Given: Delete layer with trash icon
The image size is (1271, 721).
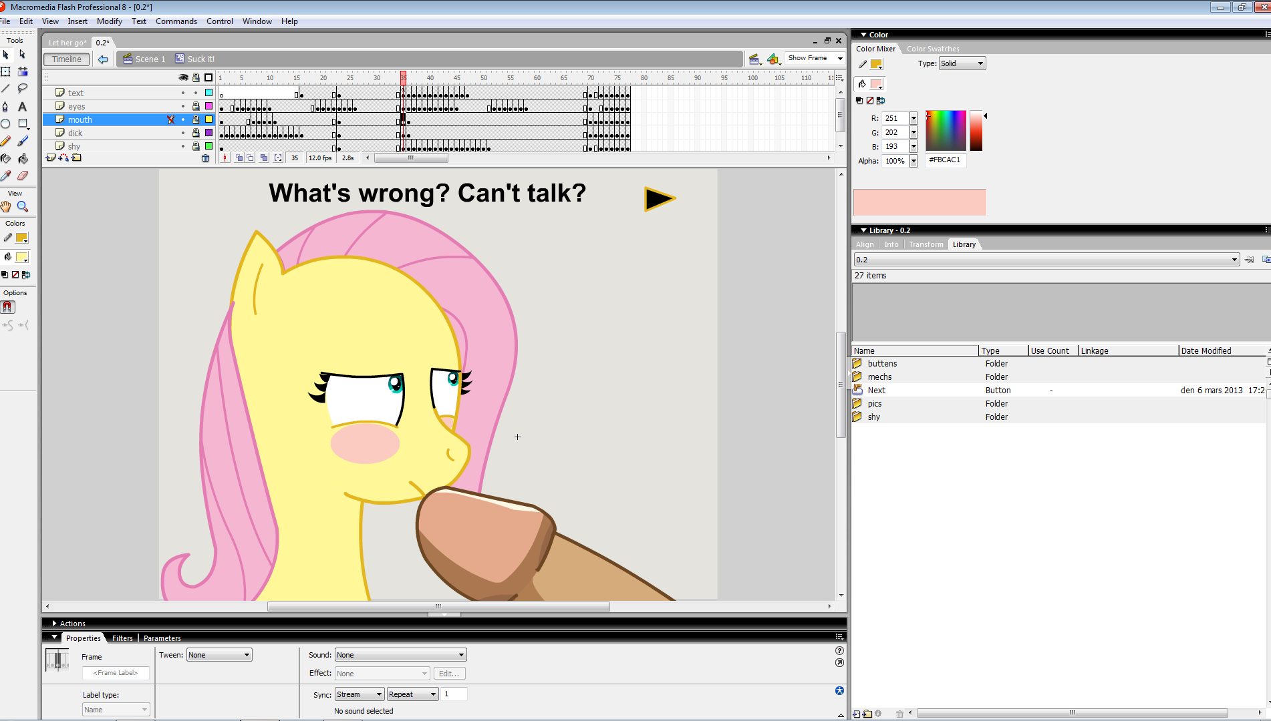Looking at the screenshot, I should [206, 158].
